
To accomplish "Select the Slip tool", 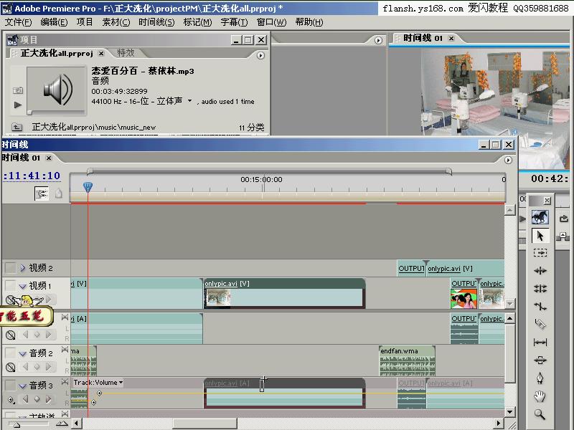I will coord(540,343).
